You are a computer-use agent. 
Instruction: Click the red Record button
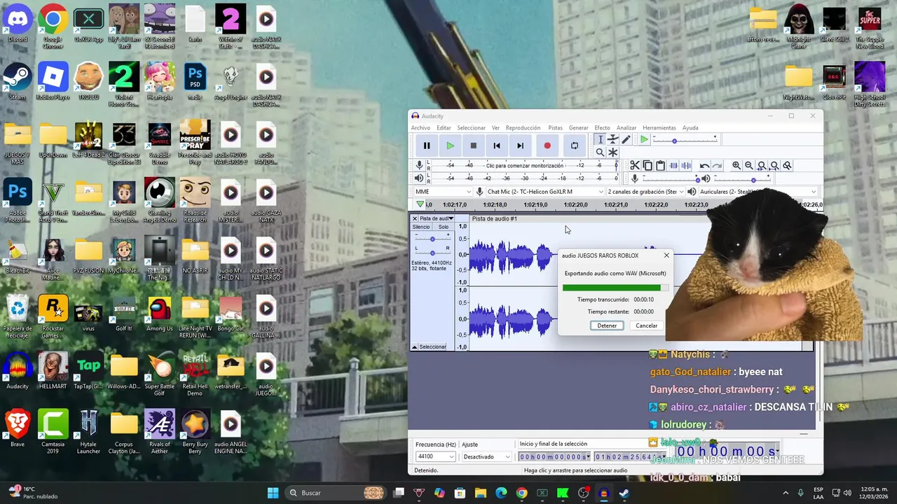547,146
